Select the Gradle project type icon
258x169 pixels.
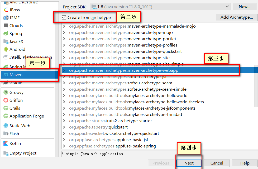coord(6,83)
